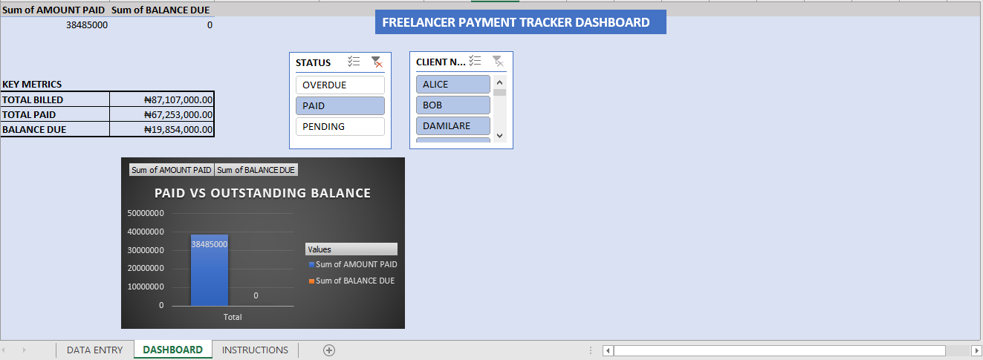983x360 pixels.
Task: Click the Total category axis label
Action: (x=233, y=317)
